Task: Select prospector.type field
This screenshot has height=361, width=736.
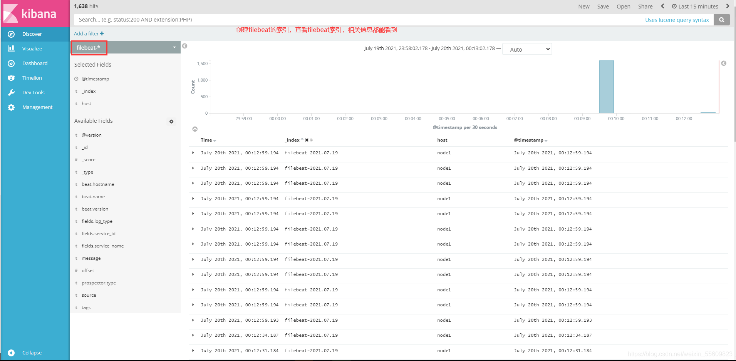Action: pos(99,283)
